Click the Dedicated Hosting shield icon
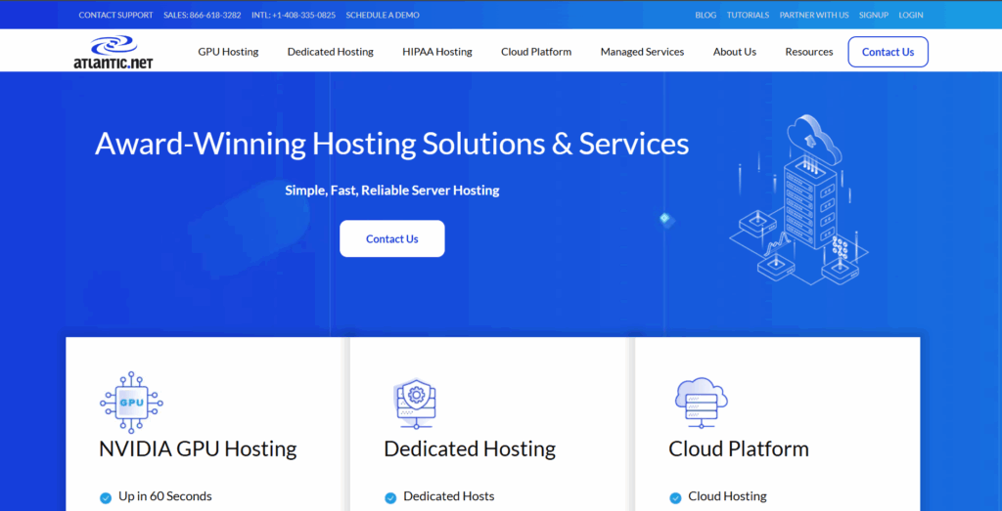 [416, 402]
